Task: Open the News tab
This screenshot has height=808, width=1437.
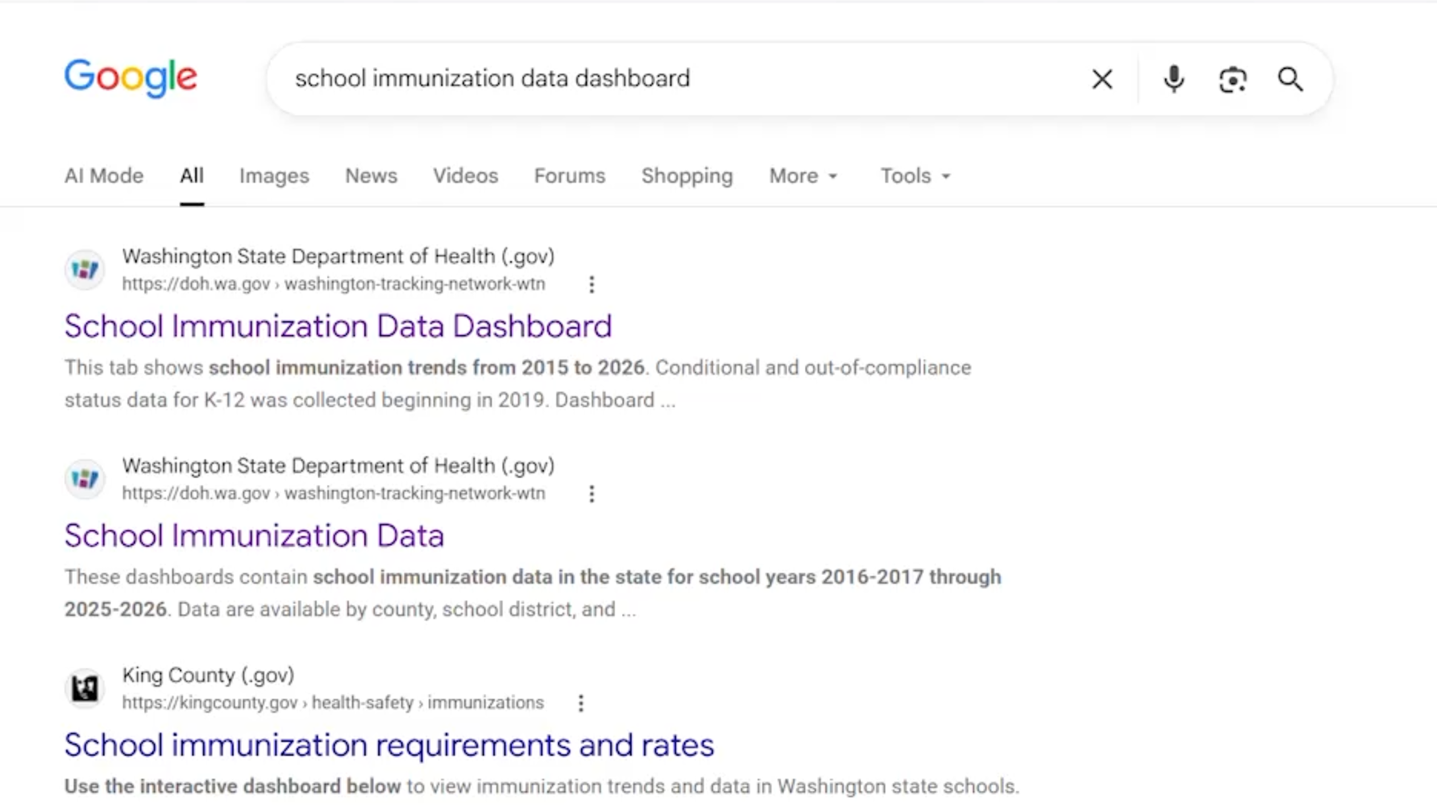Action: pyautogui.click(x=371, y=176)
